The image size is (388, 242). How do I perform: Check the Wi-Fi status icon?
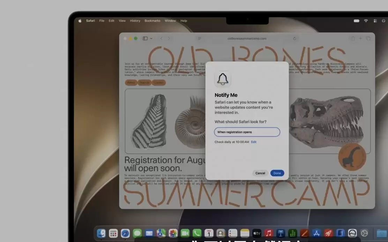point(366,21)
